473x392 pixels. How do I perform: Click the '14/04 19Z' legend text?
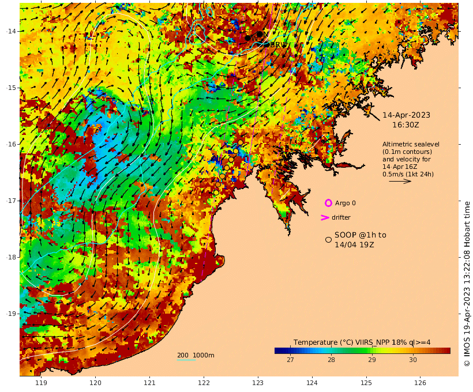(354, 244)
